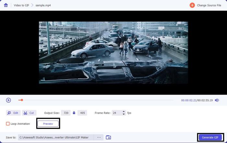Click the orange plus add-file icon

point(192,6)
